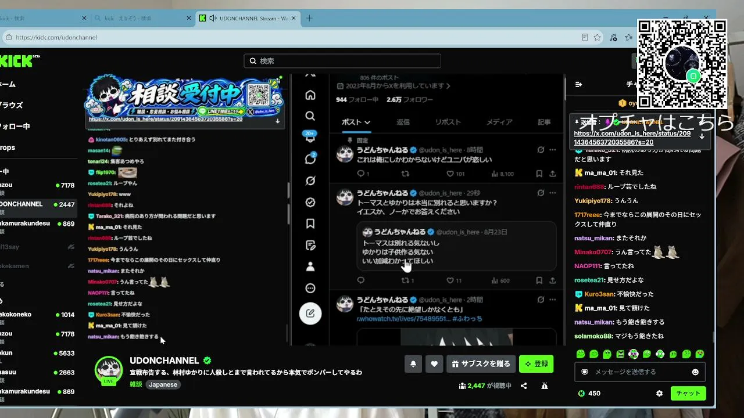Click the green チャット send button

point(688,393)
